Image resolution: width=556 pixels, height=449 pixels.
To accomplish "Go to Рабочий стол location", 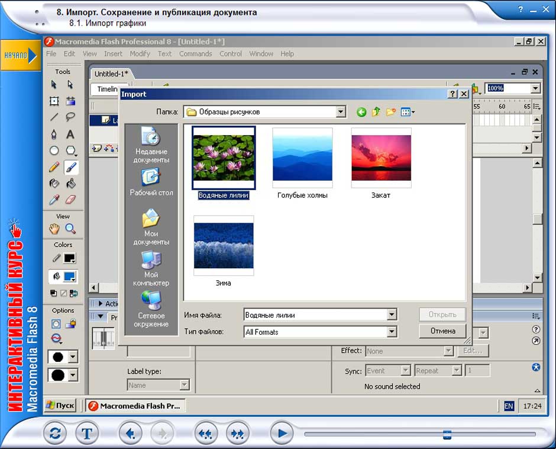I will pos(151,182).
